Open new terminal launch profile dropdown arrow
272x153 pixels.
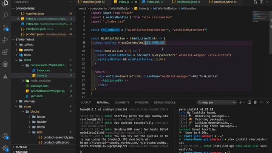point(244,102)
